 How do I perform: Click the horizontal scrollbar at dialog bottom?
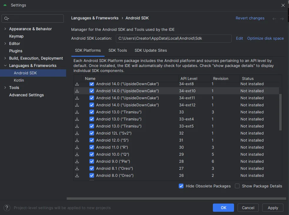click(x=176, y=199)
